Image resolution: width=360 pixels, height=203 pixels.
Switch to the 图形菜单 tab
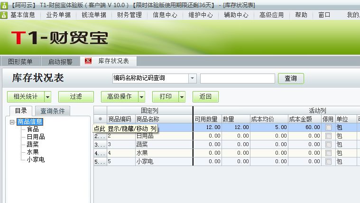(x=20, y=62)
